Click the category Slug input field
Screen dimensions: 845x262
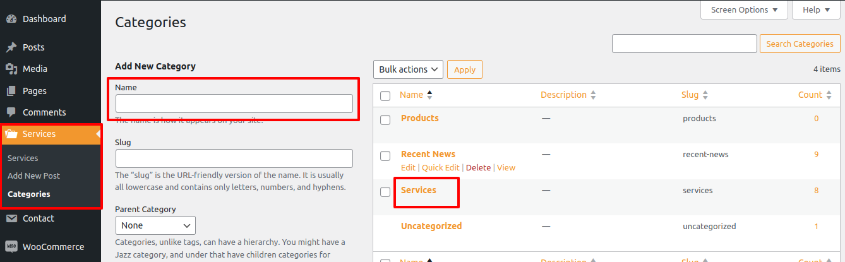pos(234,158)
